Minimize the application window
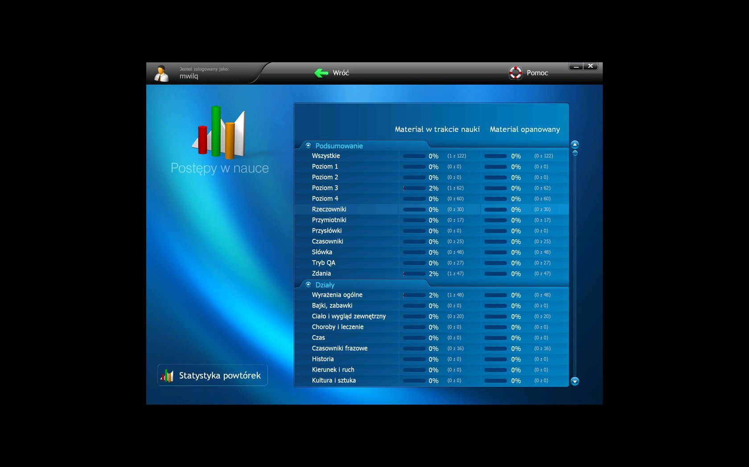Image resolution: width=749 pixels, height=467 pixels. (x=576, y=66)
